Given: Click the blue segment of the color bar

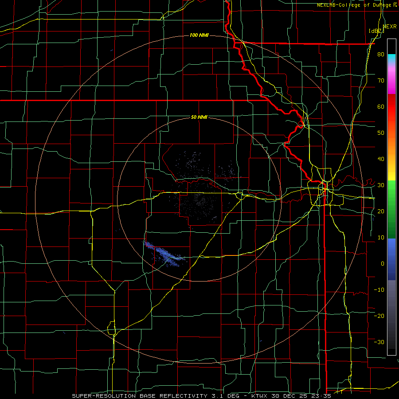Looking at the screenshot, I should [x=391, y=259].
